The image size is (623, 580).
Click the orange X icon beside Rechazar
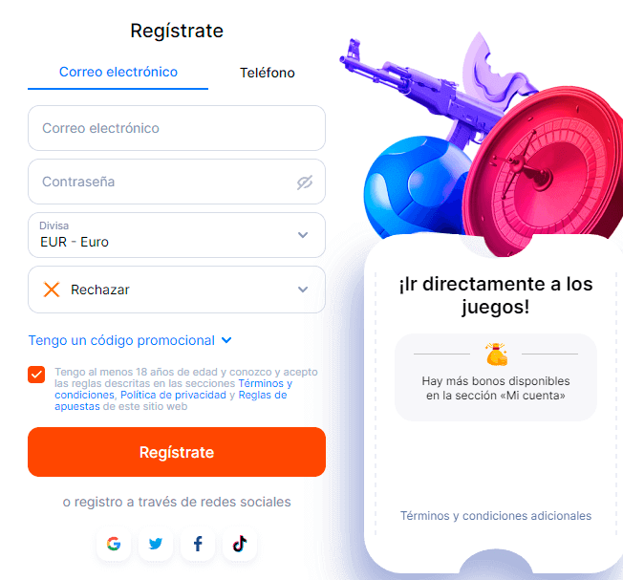52,290
